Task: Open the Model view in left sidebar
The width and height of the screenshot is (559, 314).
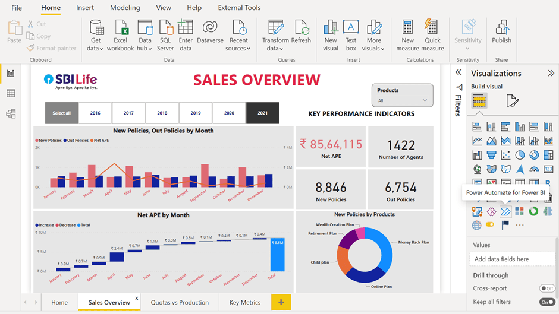Action: click(x=11, y=114)
